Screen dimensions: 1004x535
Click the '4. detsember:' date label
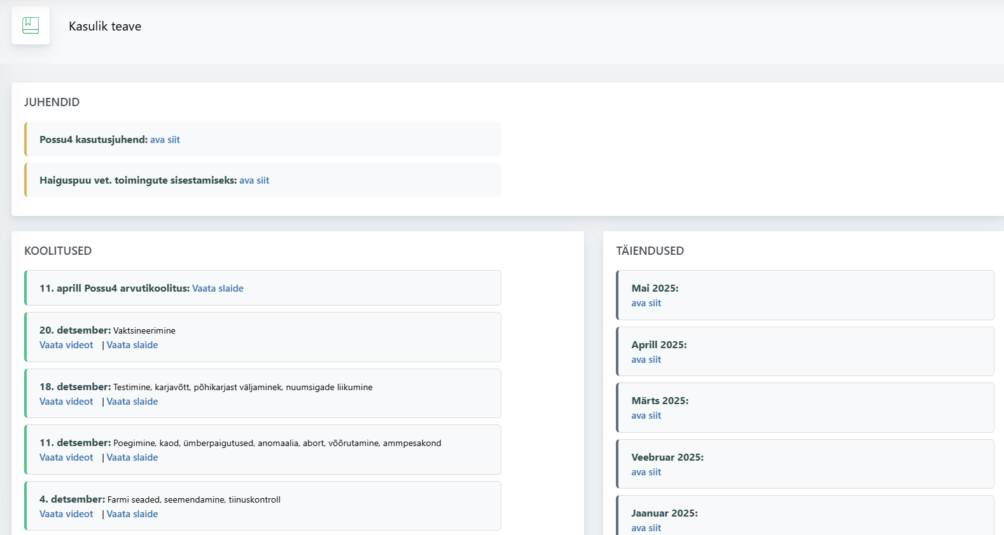pyautogui.click(x=73, y=499)
